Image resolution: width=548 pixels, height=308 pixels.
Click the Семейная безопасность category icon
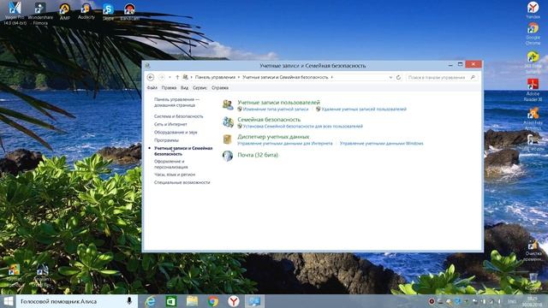[229, 121]
